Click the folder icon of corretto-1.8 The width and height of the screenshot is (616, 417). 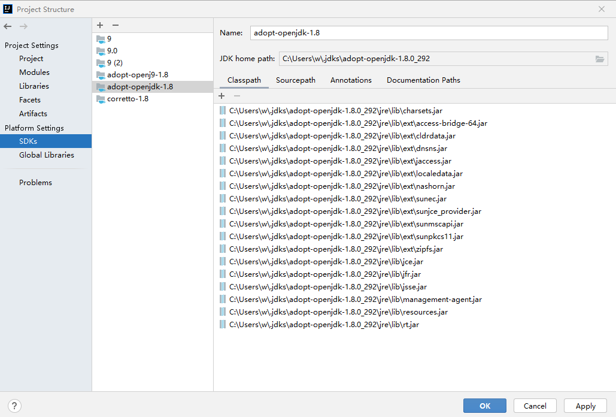tap(101, 99)
